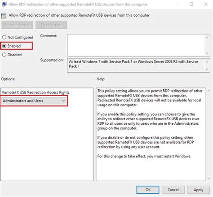Screen dimensions: 213x197
Task: Click the Help pane scroll down arrow
Action: [209, 179]
